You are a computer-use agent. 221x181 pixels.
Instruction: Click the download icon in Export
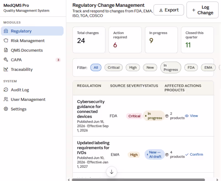161,10
